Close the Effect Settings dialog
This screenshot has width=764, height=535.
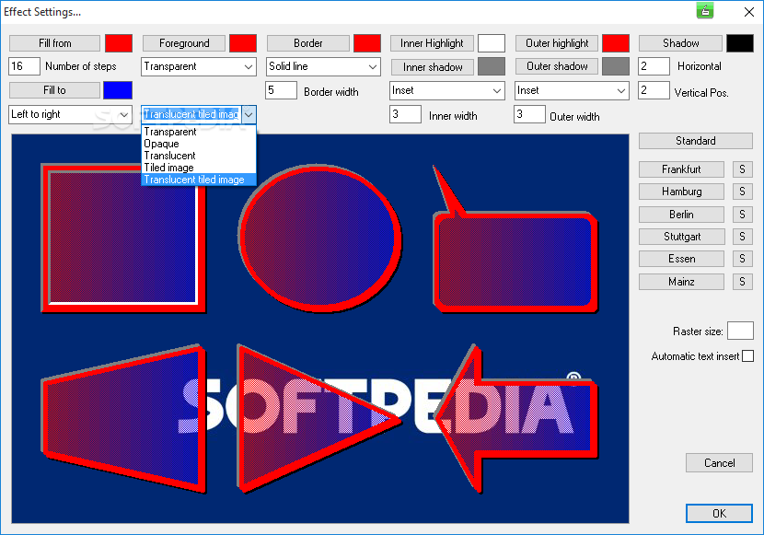click(749, 12)
